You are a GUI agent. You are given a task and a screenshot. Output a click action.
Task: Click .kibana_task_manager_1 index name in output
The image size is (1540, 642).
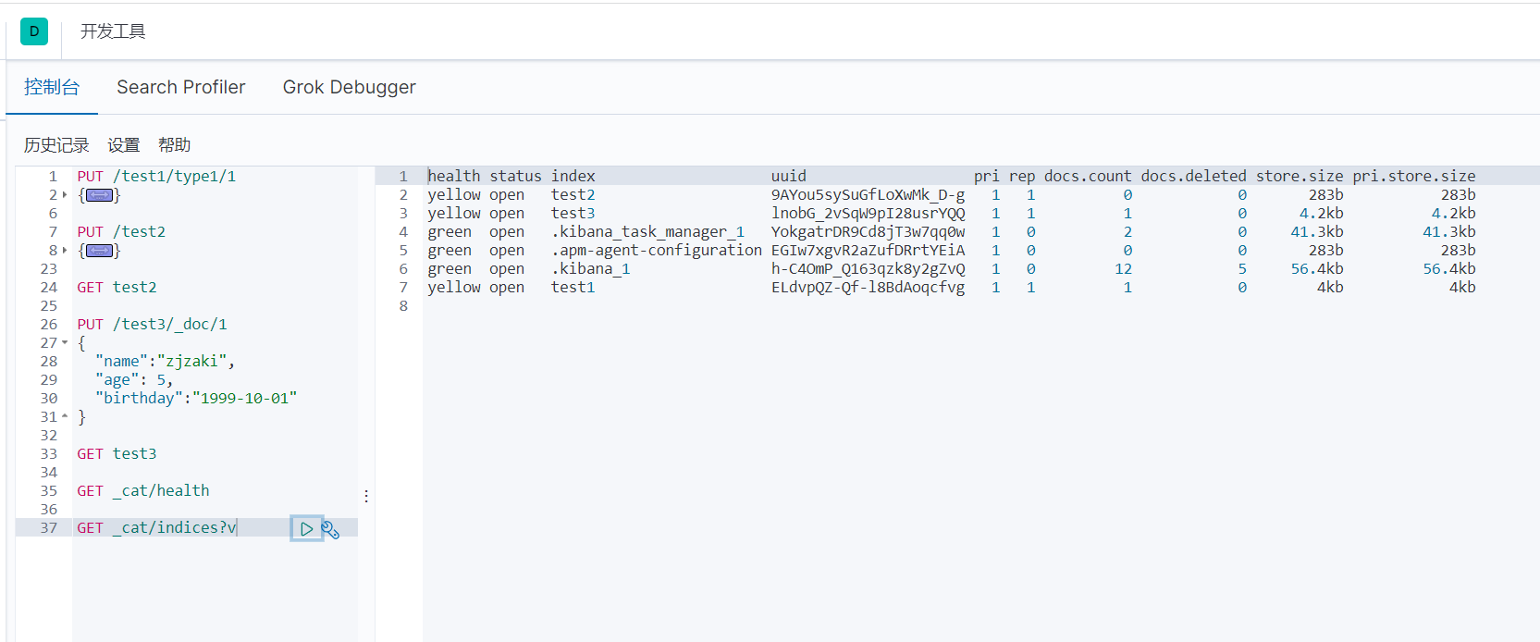point(647,232)
